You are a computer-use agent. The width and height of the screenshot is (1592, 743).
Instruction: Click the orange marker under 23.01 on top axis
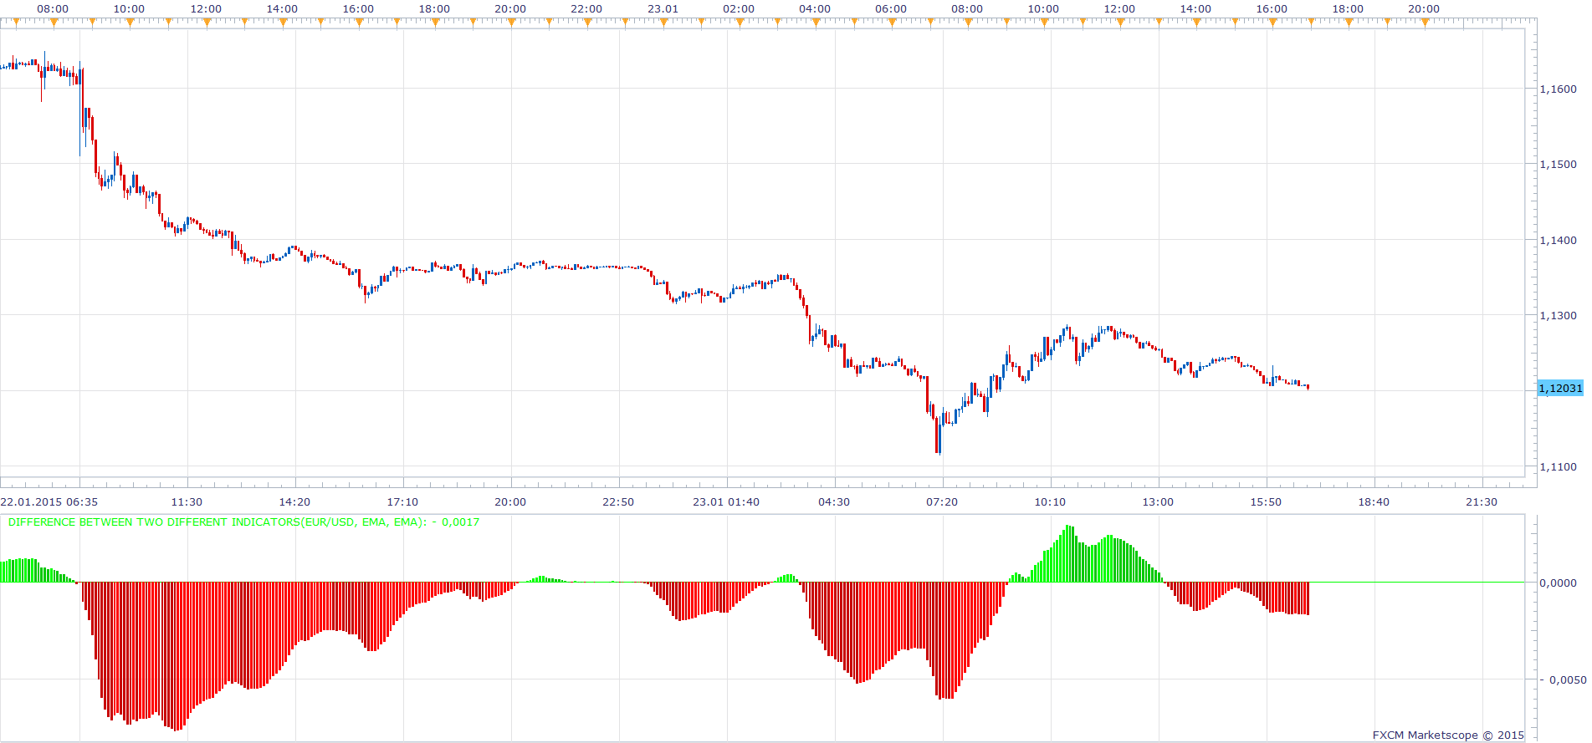[x=663, y=23]
